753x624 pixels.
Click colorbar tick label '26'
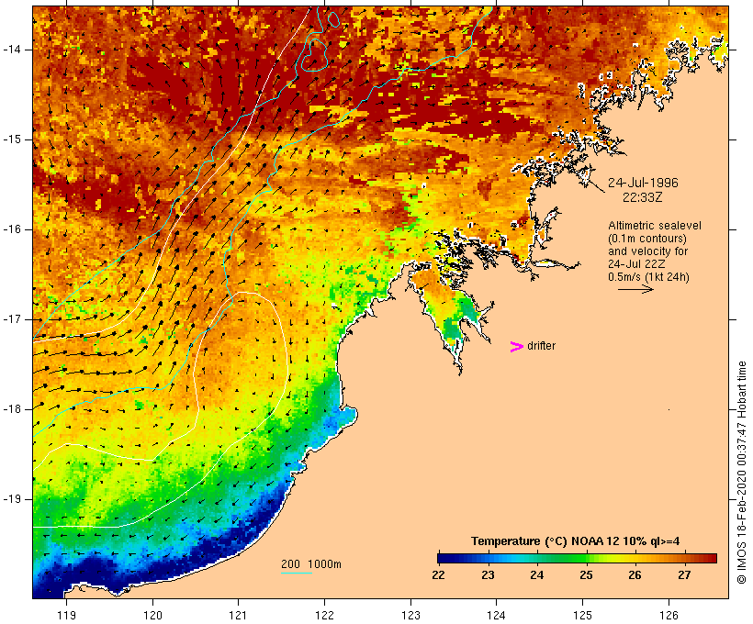click(x=635, y=575)
